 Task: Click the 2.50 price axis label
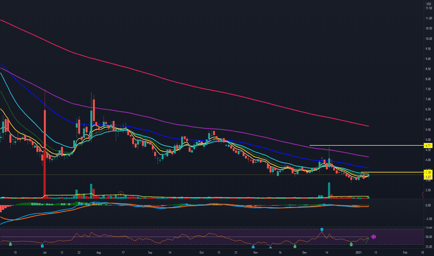[x=429, y=190]
